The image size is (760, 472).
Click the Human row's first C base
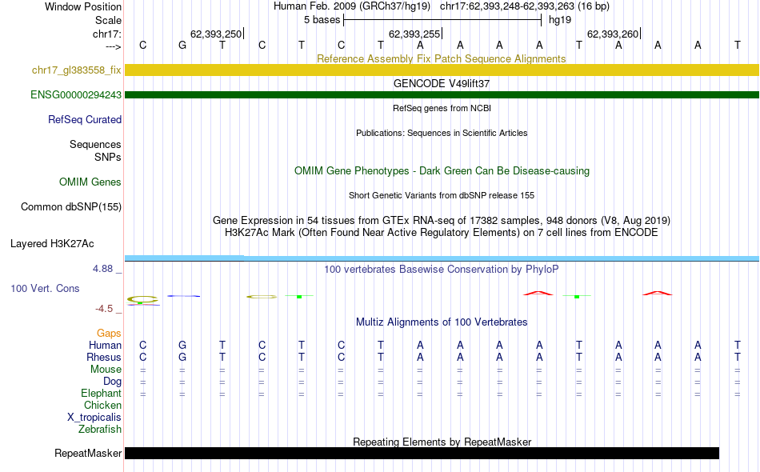(142, 345)
